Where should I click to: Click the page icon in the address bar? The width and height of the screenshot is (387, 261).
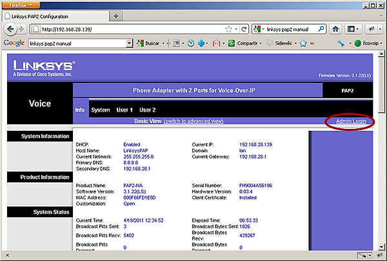click(35, 29)
